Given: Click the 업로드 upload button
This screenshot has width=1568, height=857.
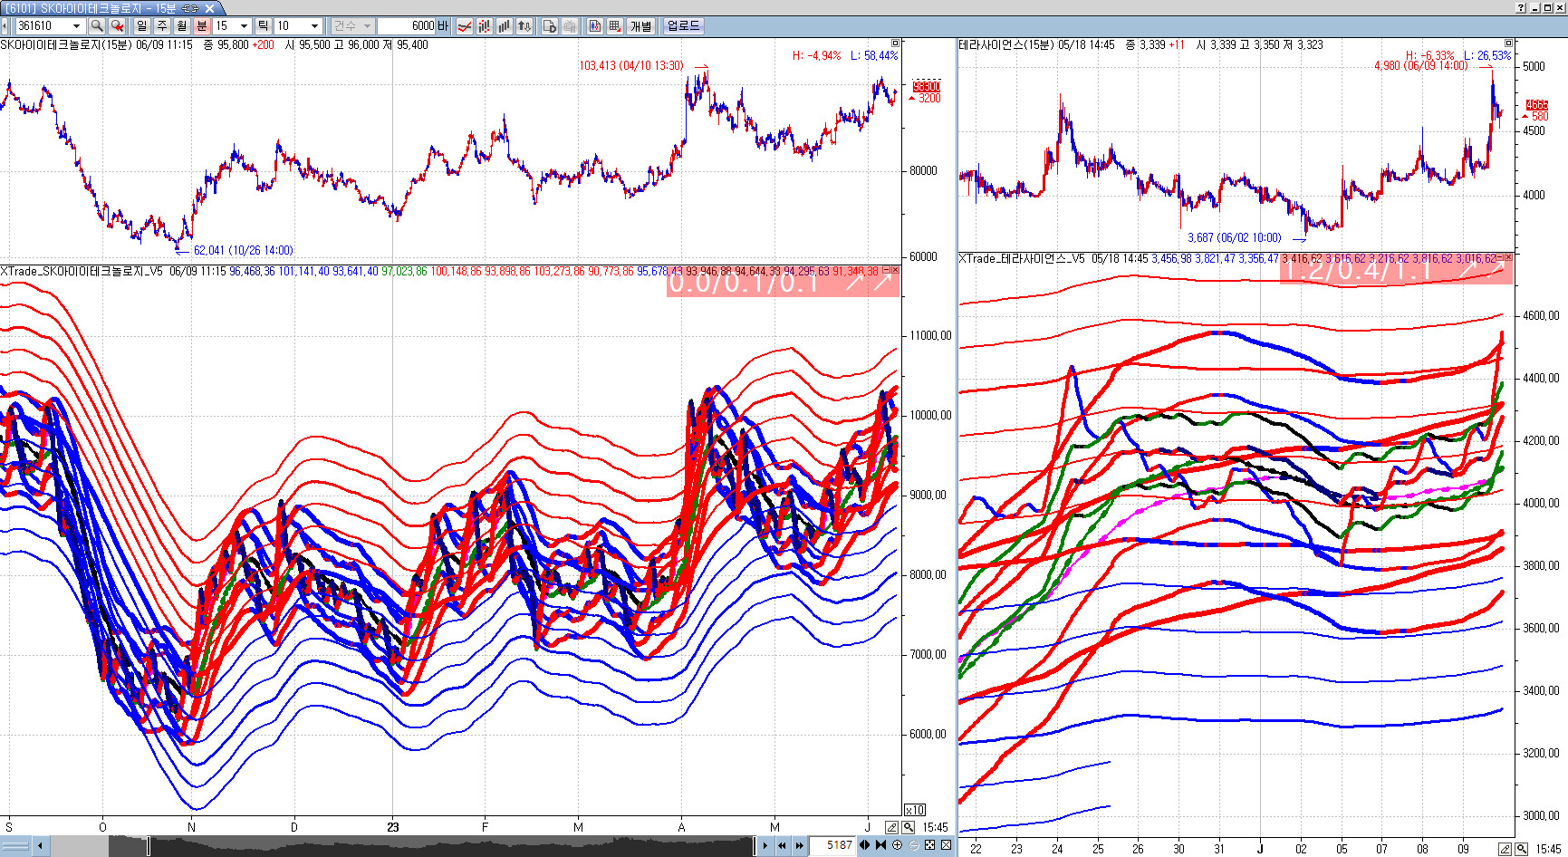Looking at the screenshot, I should (x=683, y=26).
